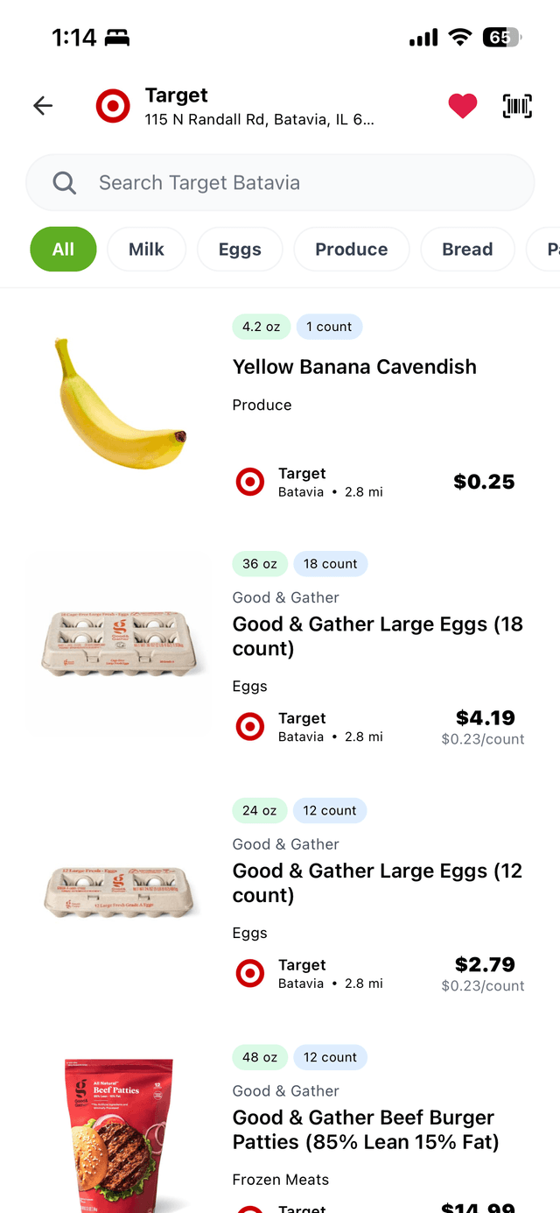Tap Target store logo beside $4.19 price
The image size is (560, 1213).
coord(250,727)
